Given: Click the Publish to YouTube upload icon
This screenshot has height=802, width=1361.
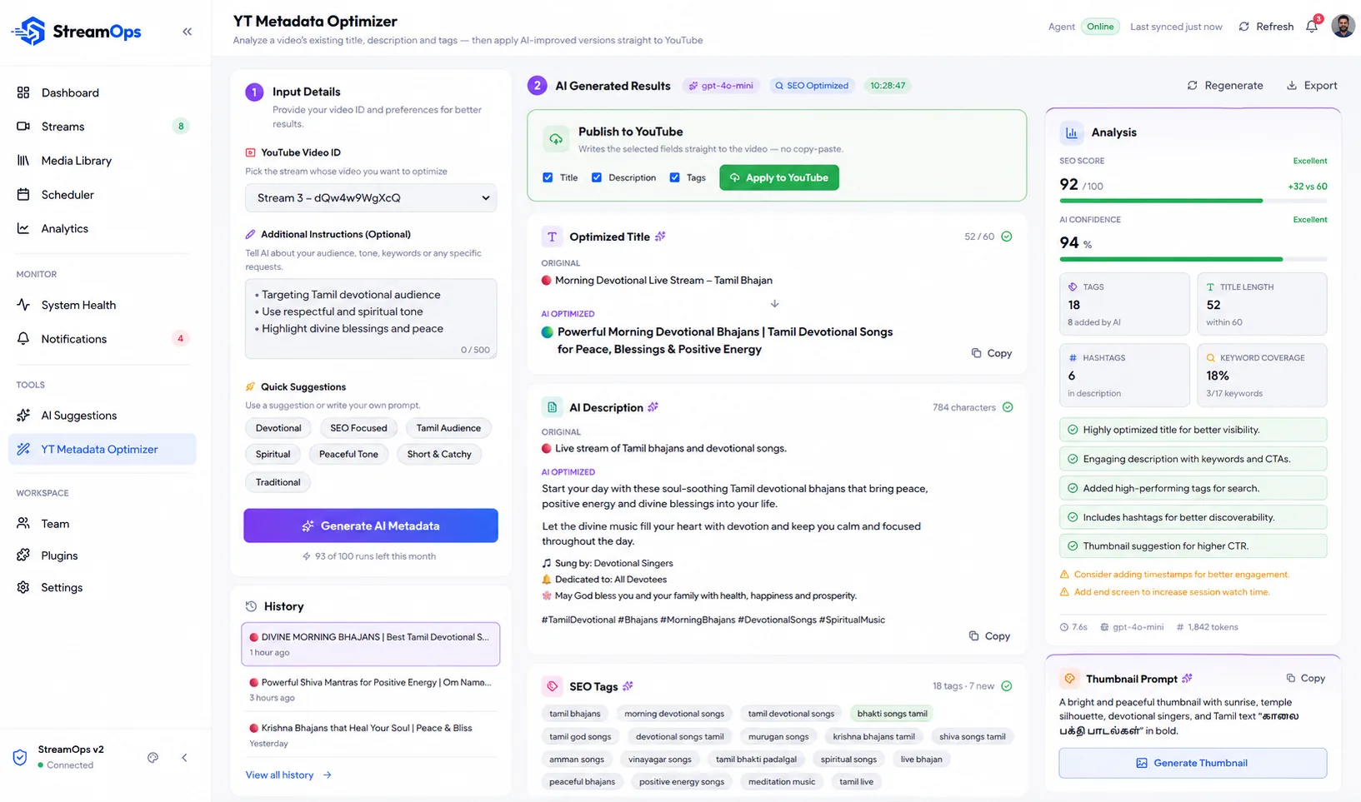Looking at the screenshot, I should click(556, 139).
